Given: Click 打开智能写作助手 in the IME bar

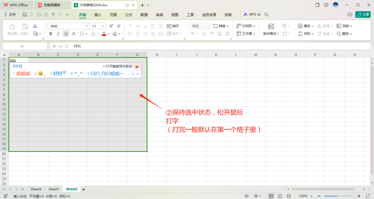Looking at the screenshot, I should point(119,66).
